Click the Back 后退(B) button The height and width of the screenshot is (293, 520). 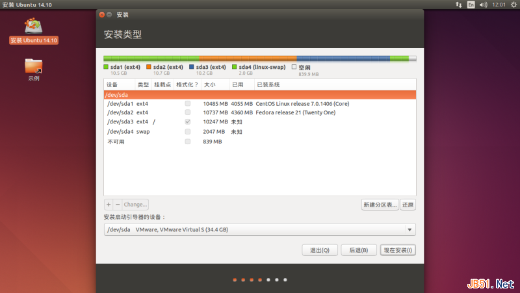click(x=359, y=250)
